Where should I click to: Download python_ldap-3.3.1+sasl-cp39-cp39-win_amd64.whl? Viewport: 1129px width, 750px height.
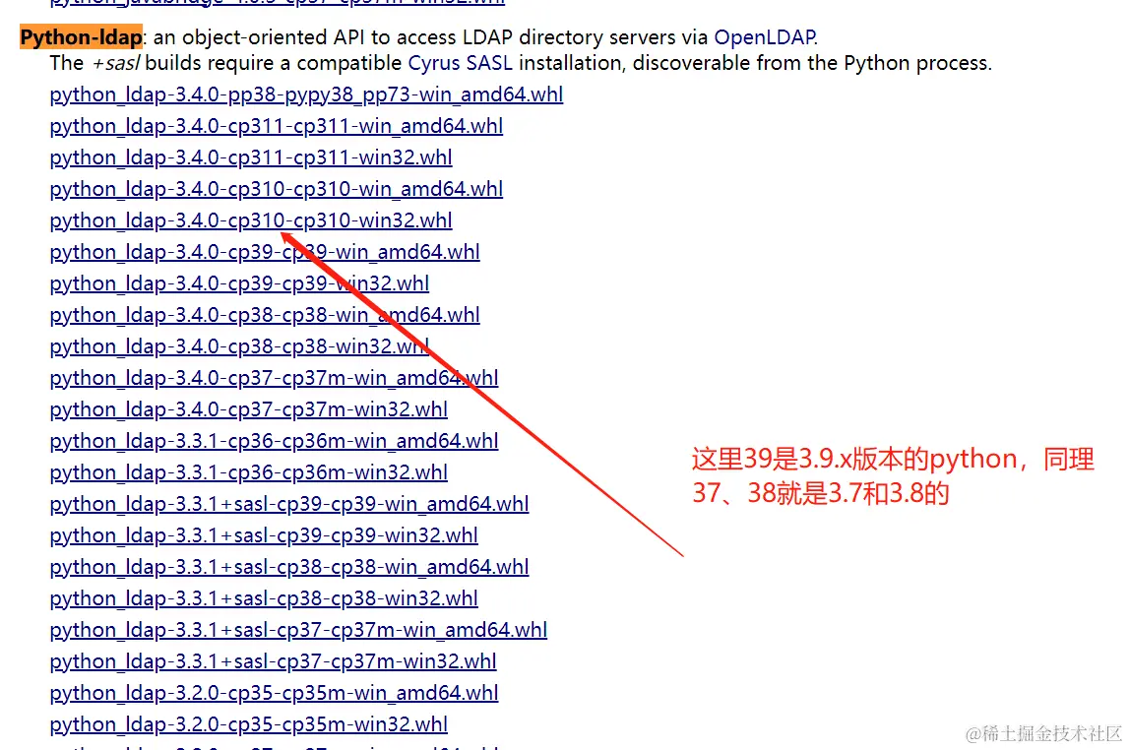coord(288,505)
